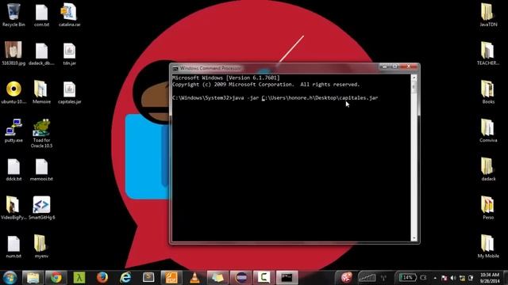508x285 pixels.
Task: Open the green lambda app in taskbar
Action: [79, 278]
